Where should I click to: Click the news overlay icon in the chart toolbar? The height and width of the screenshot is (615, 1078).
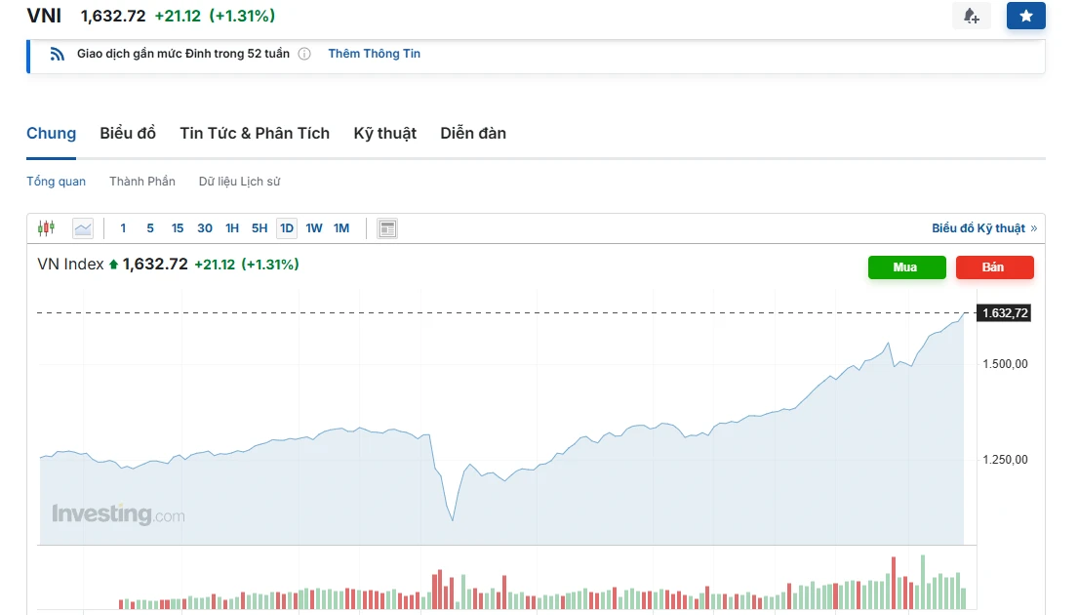[387, 228]
